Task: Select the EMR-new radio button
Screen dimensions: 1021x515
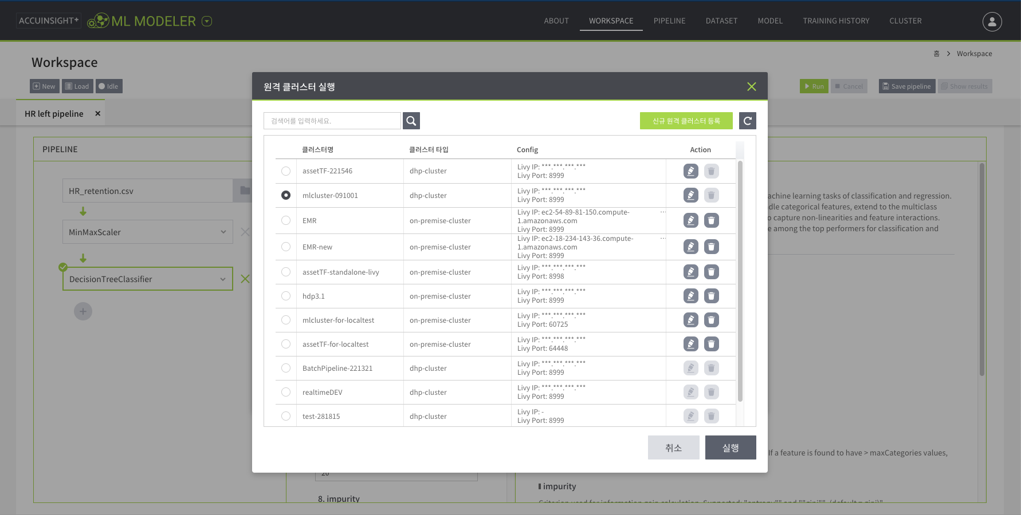Action: coord(286,247)
